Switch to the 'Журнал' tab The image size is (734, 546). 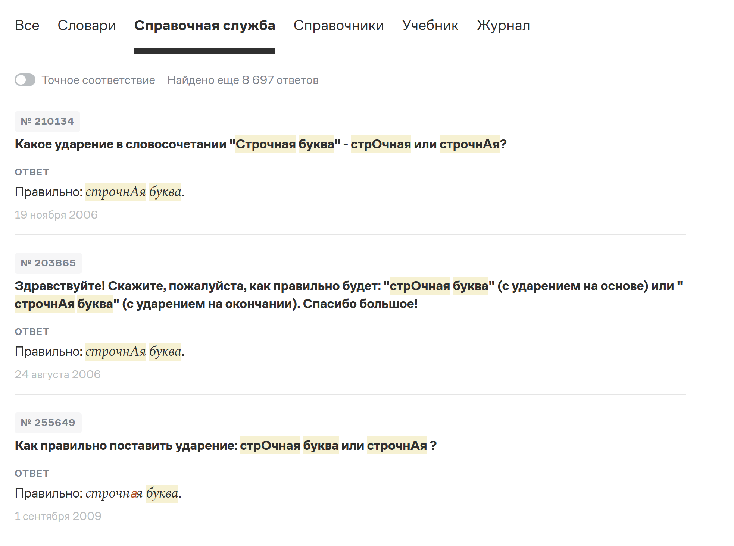tap(503, 25)
